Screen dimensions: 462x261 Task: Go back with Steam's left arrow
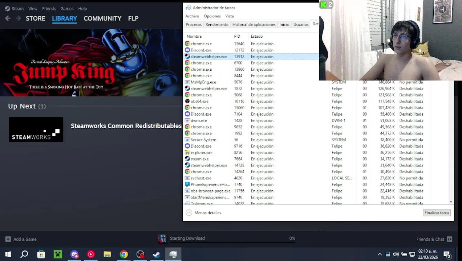tap(8, 18)
